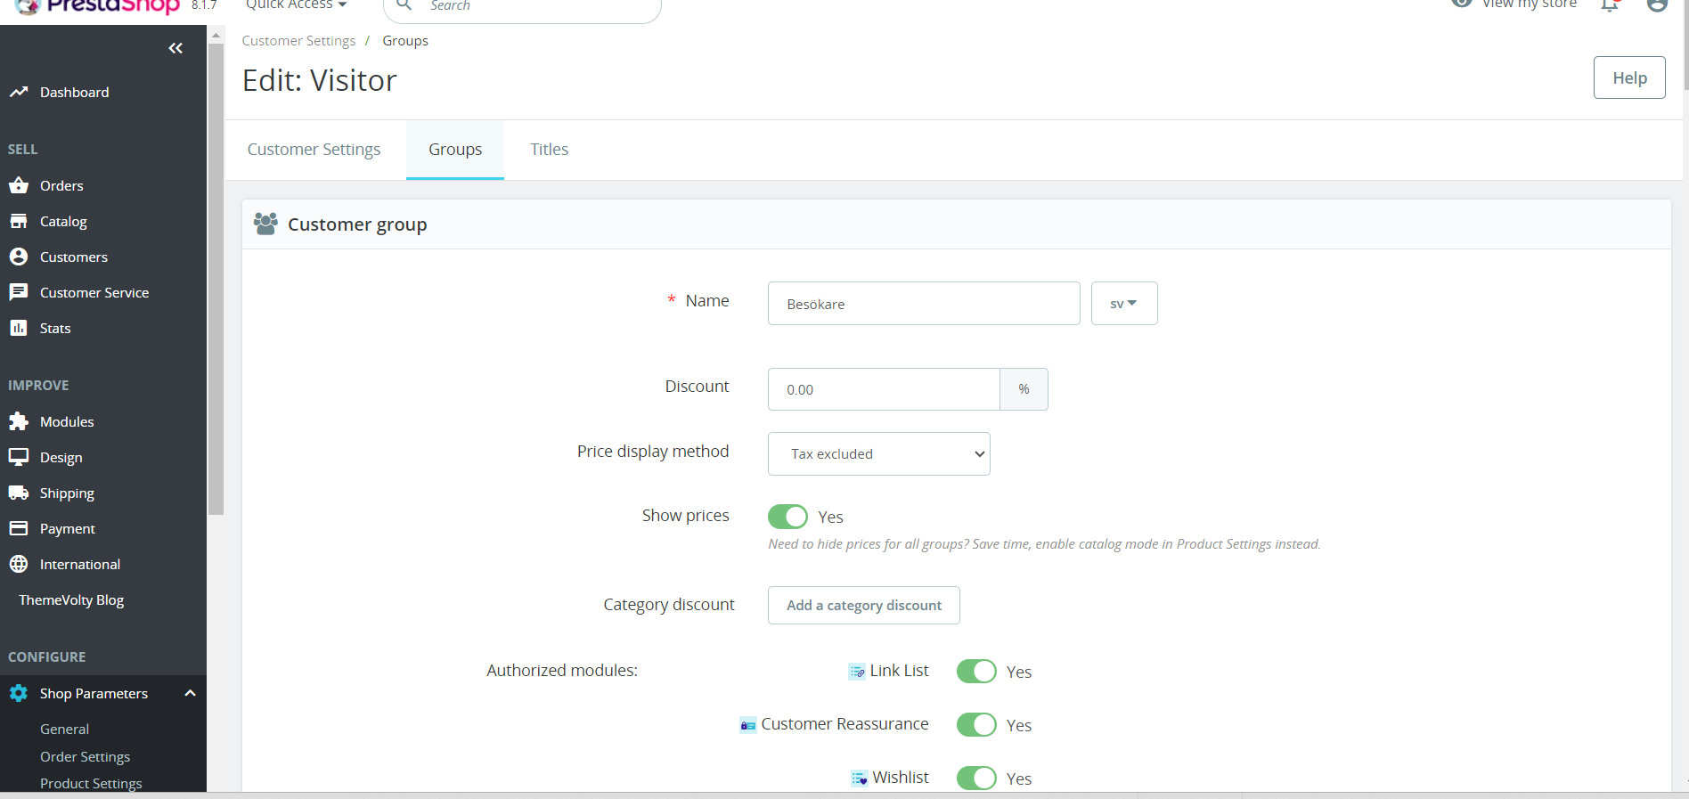The width and height of the screenshot is (1689, 799).
Task: Open the Shipping truck icon
Action: click(x=19, y=493)
